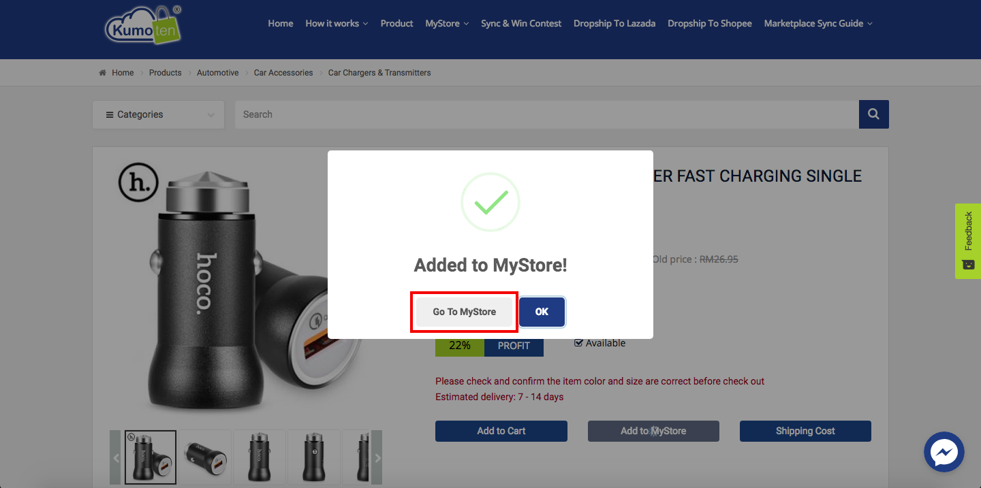
Task: Click the Kumoten logo
Action: click(x=144, y=25)
